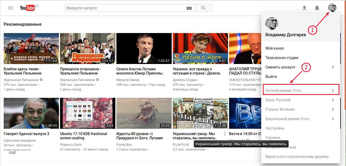
Task: Click title Семен Альтов.Лучшие монологи
Action: point(140,71)
